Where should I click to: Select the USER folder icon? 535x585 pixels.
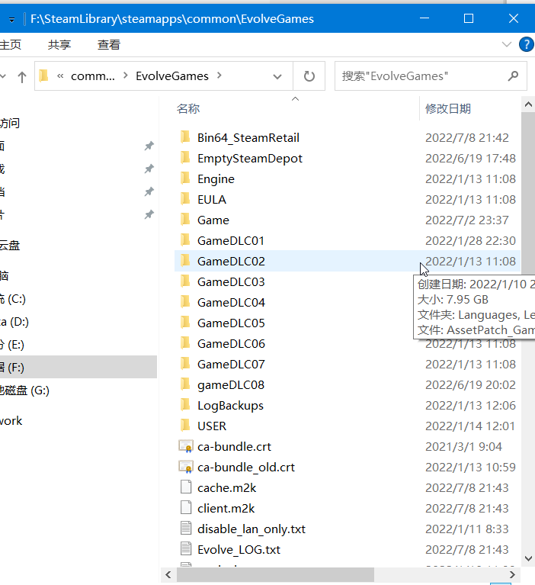click(185, 426)
